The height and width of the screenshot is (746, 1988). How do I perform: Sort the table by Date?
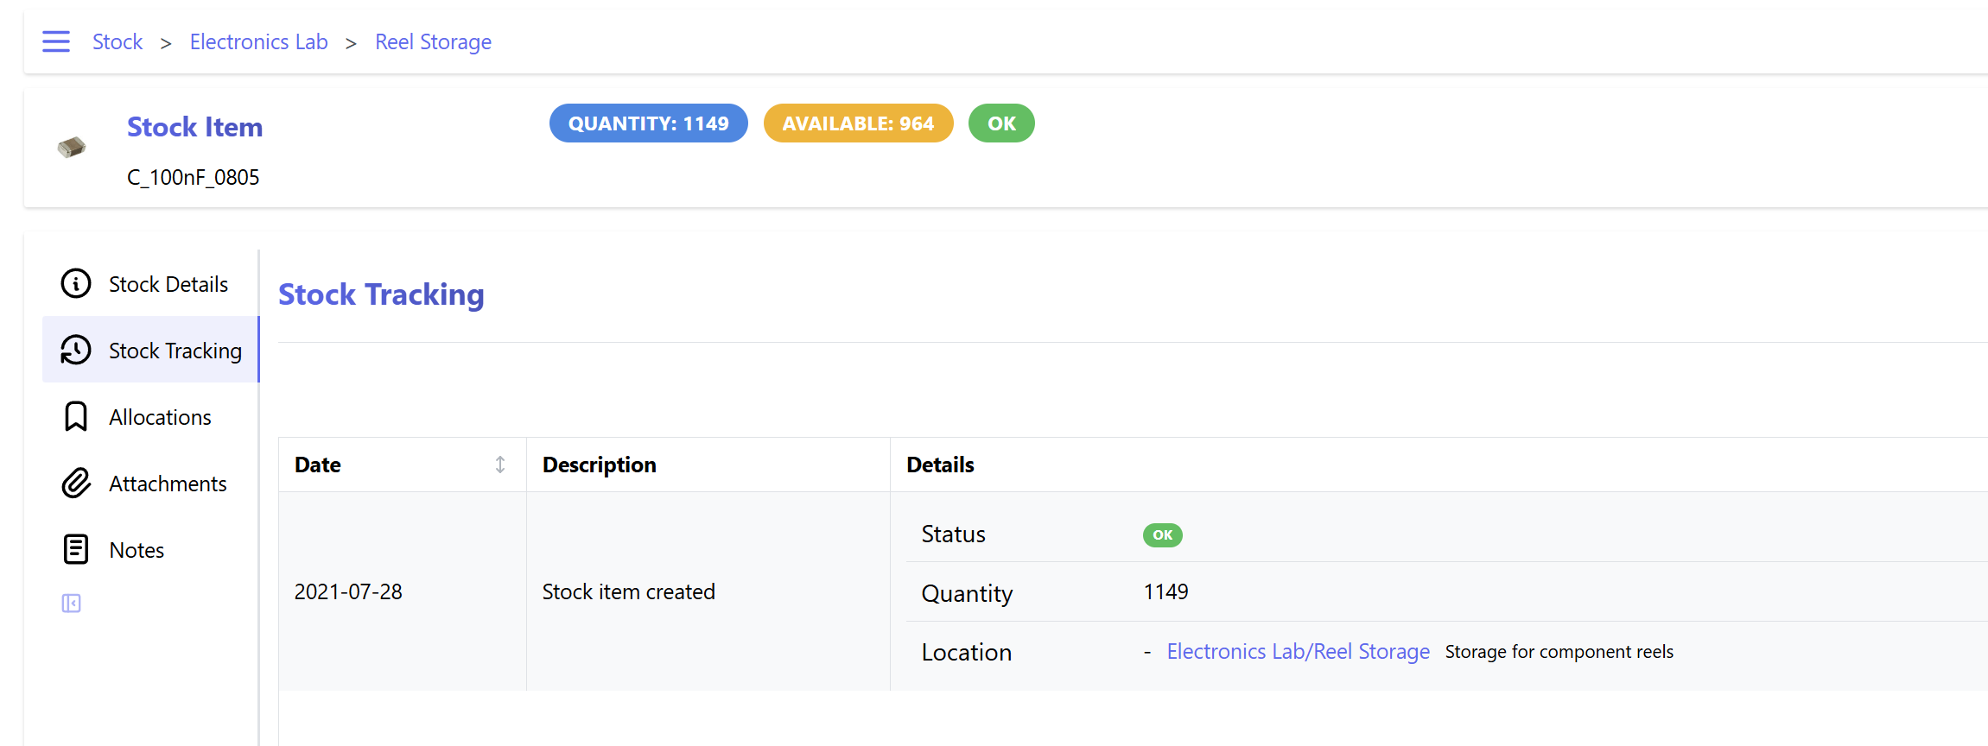click(499, 465)
